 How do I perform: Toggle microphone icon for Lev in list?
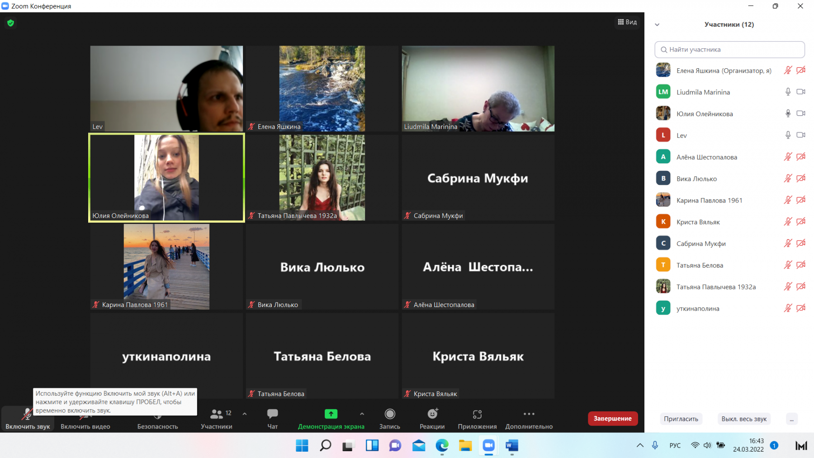(788, 135)
